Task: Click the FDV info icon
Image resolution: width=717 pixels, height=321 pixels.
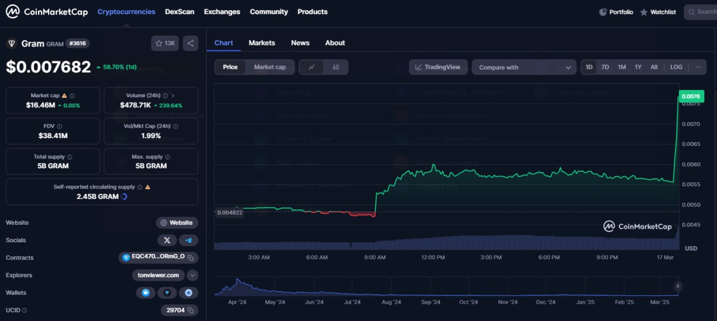Action: point(59,126)
